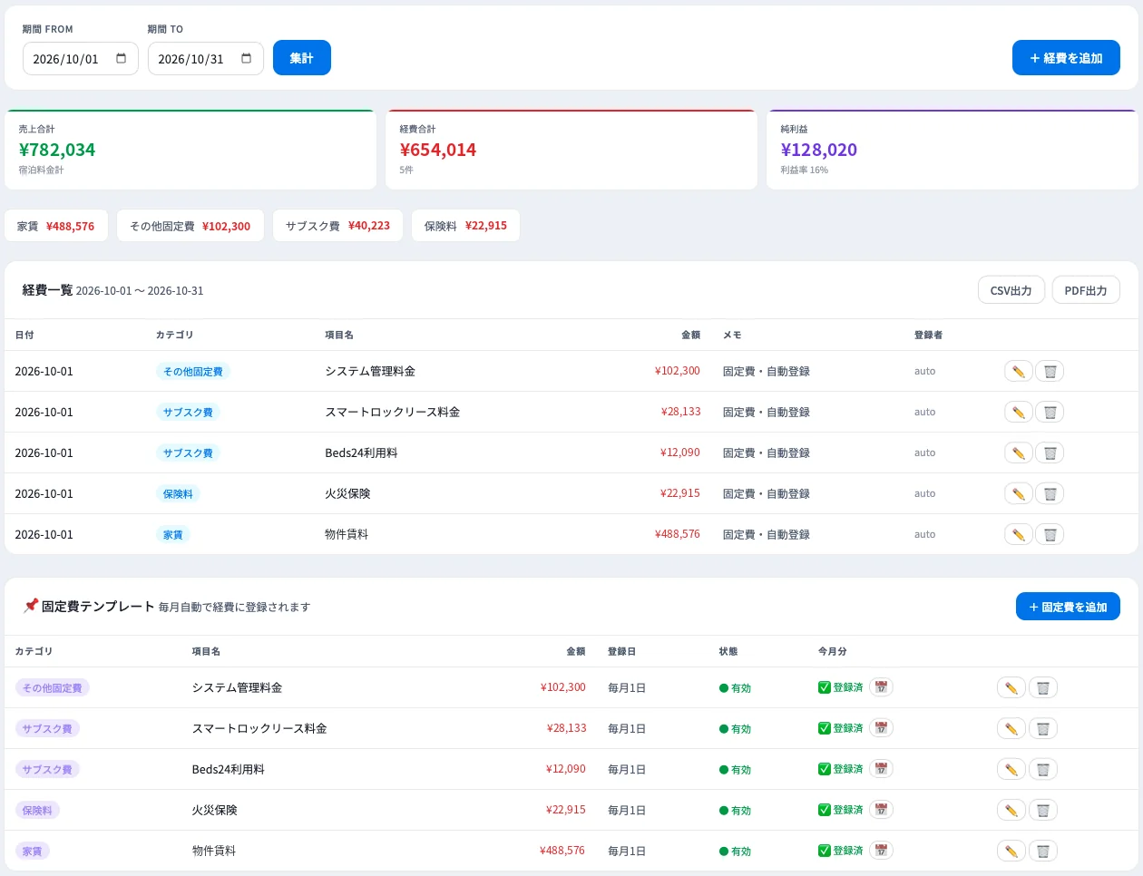Select the サブスク費 ¥40,223 summary chip
1143x876 pixels.
pyautogui.click(x=338, y=226)
